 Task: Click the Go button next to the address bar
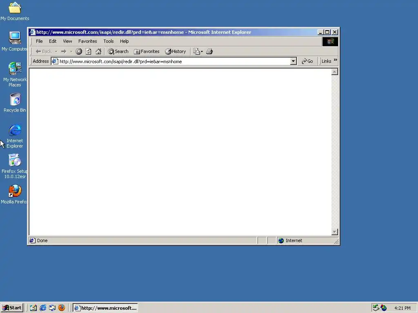click(x=307, y=61)
